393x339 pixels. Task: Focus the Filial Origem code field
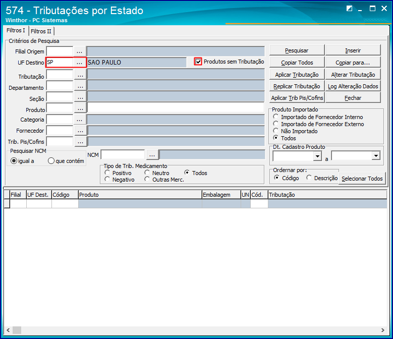60,51
